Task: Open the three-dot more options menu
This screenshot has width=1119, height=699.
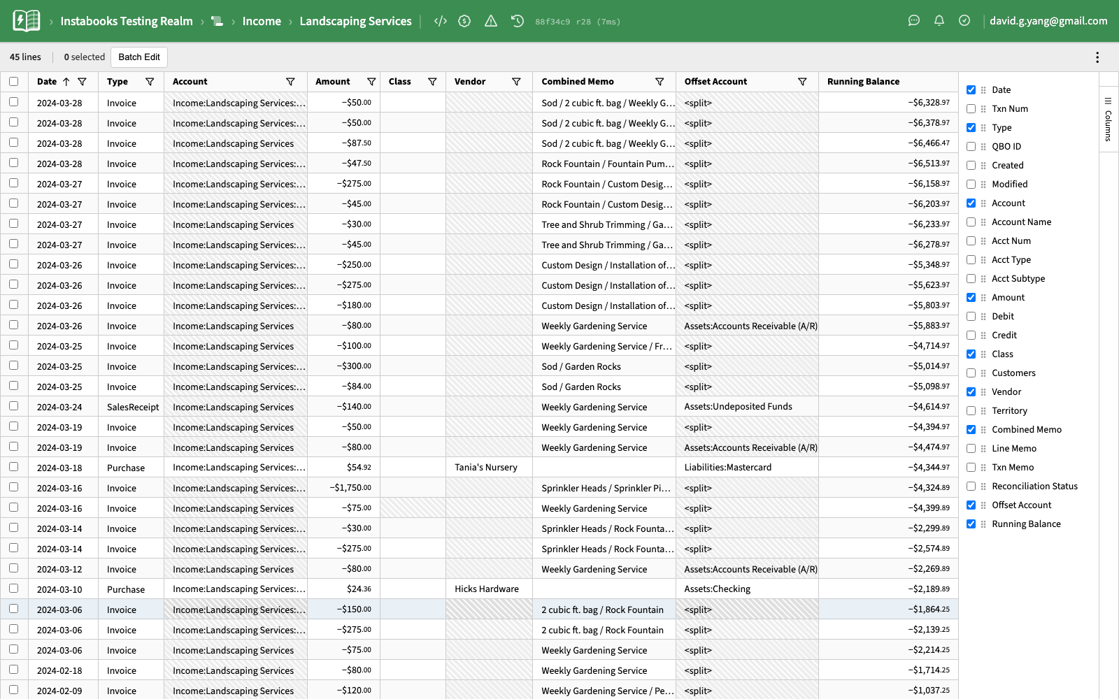Action: tap(1097, 57)
